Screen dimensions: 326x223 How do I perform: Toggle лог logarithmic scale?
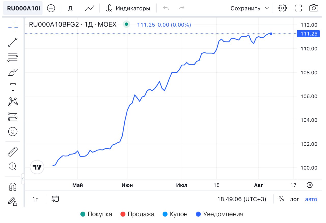pos(295,199)
